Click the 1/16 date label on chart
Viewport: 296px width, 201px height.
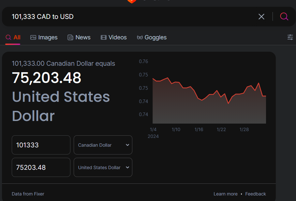(199, 129)
